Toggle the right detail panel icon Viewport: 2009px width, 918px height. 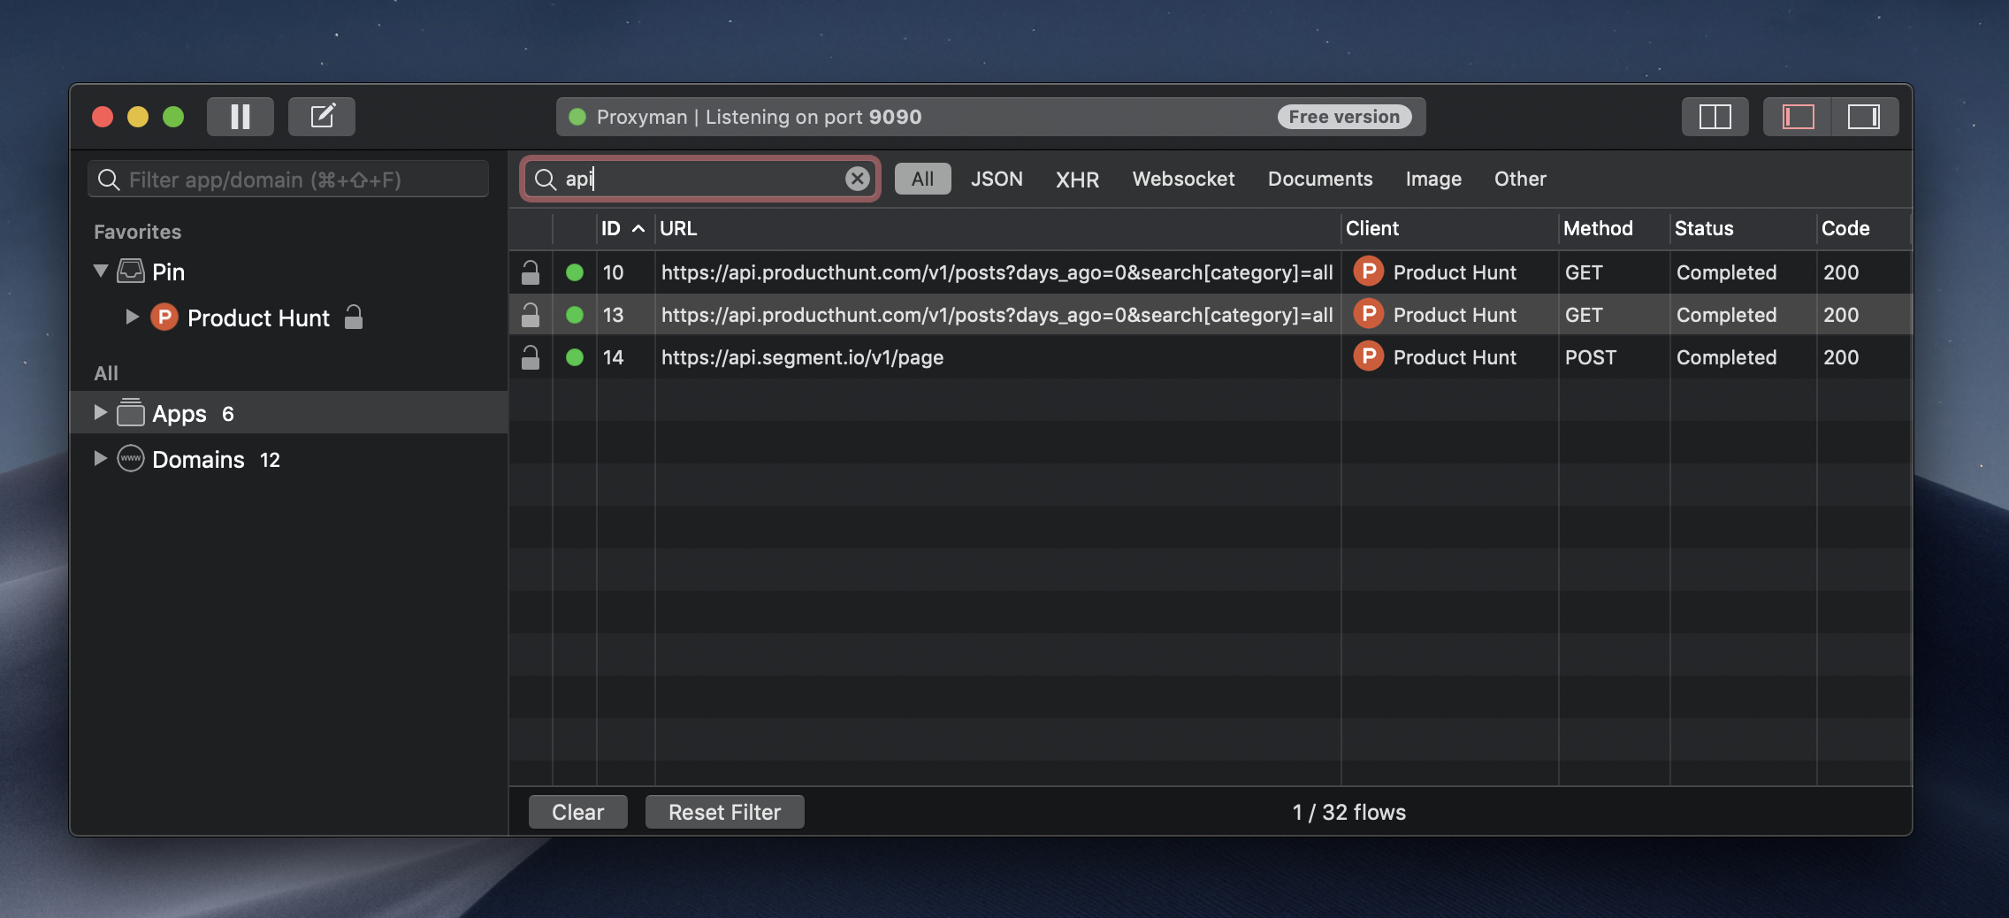click(x=1864, y=117)
